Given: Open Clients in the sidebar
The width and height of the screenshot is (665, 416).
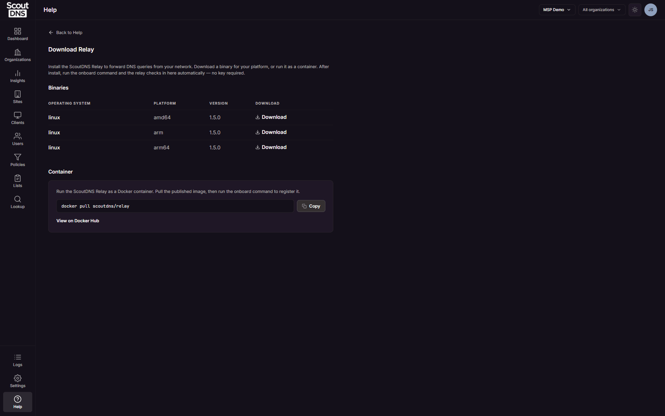Looking at the screenshot, I should [x=17, y=118].
